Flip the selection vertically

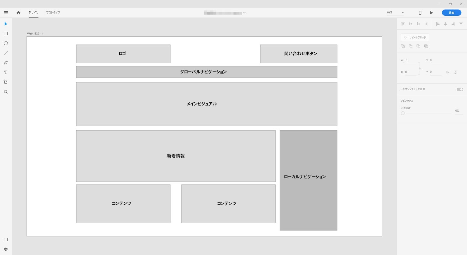pos(455,72)
